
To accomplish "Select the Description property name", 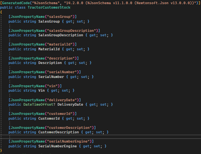I will tap(50, 63).
